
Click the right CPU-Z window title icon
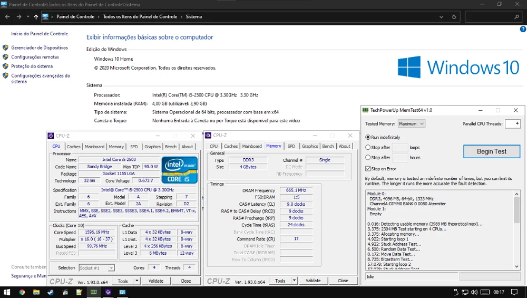[x=208, y=135]
